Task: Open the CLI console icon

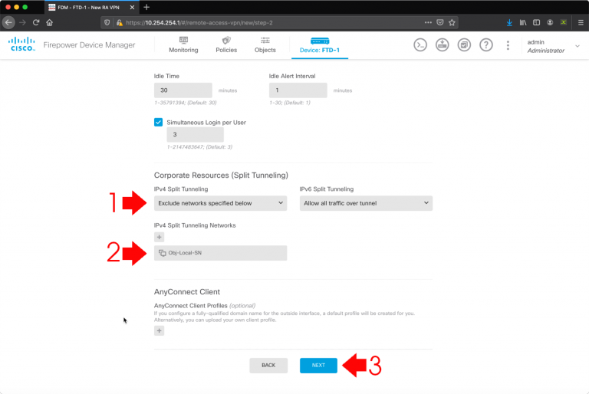Action: 420,45
